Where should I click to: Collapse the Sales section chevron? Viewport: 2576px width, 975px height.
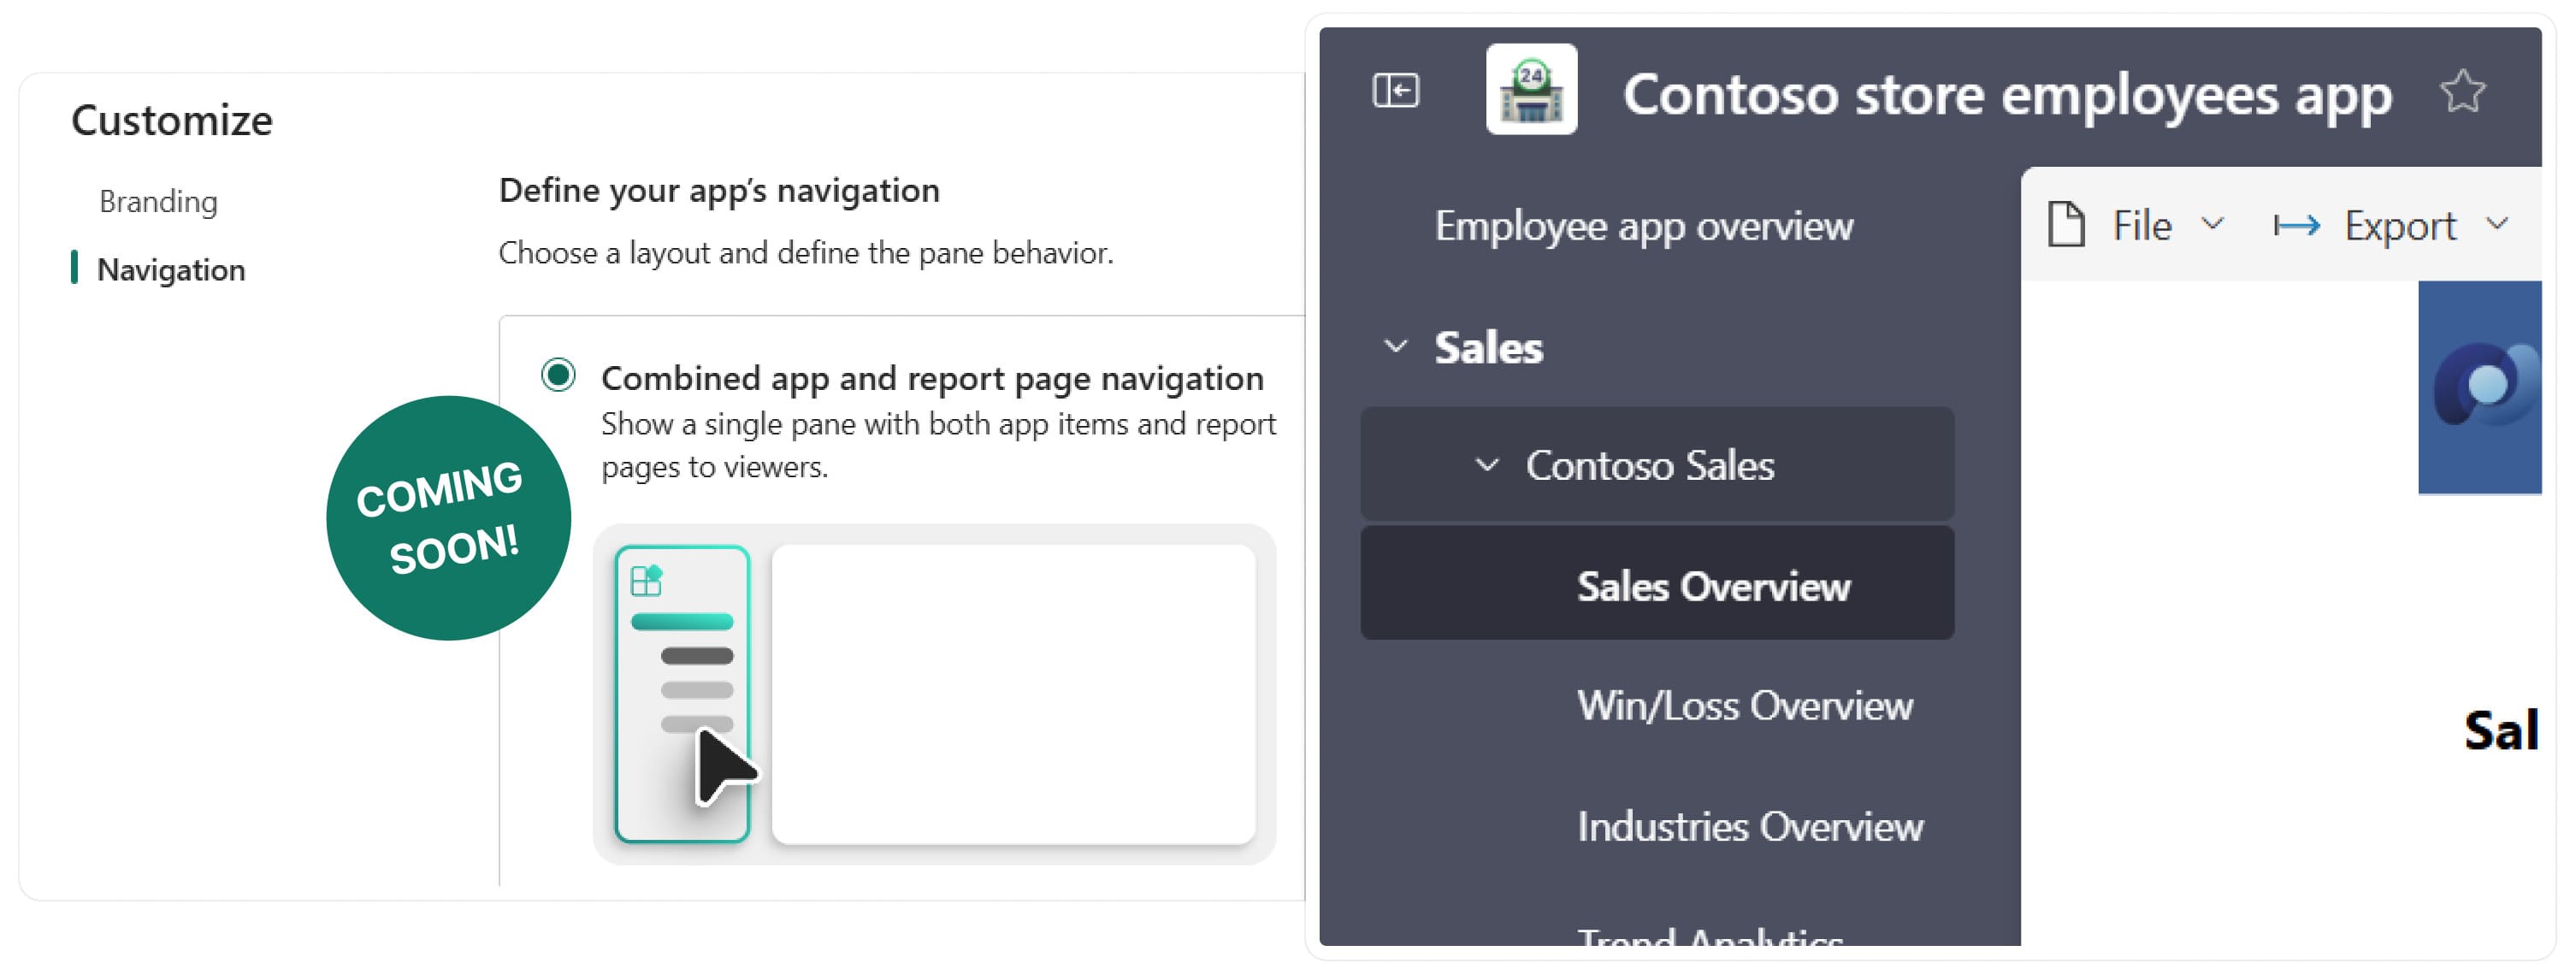click(x=1395, y=347)
